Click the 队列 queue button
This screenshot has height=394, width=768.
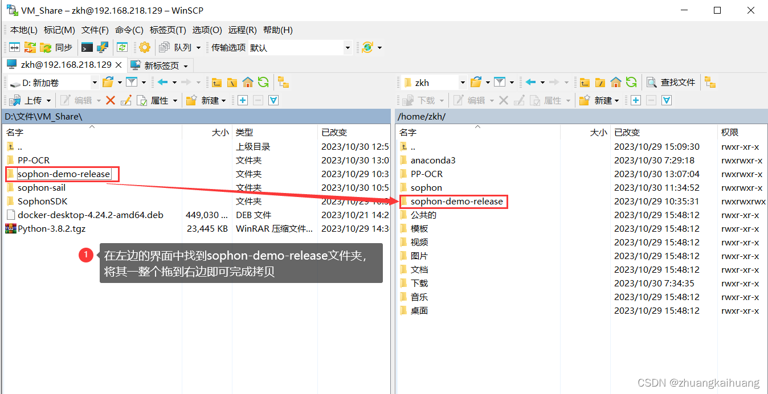[175, 47]
